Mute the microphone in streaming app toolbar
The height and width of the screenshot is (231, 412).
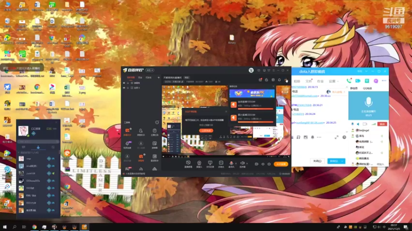231,164
